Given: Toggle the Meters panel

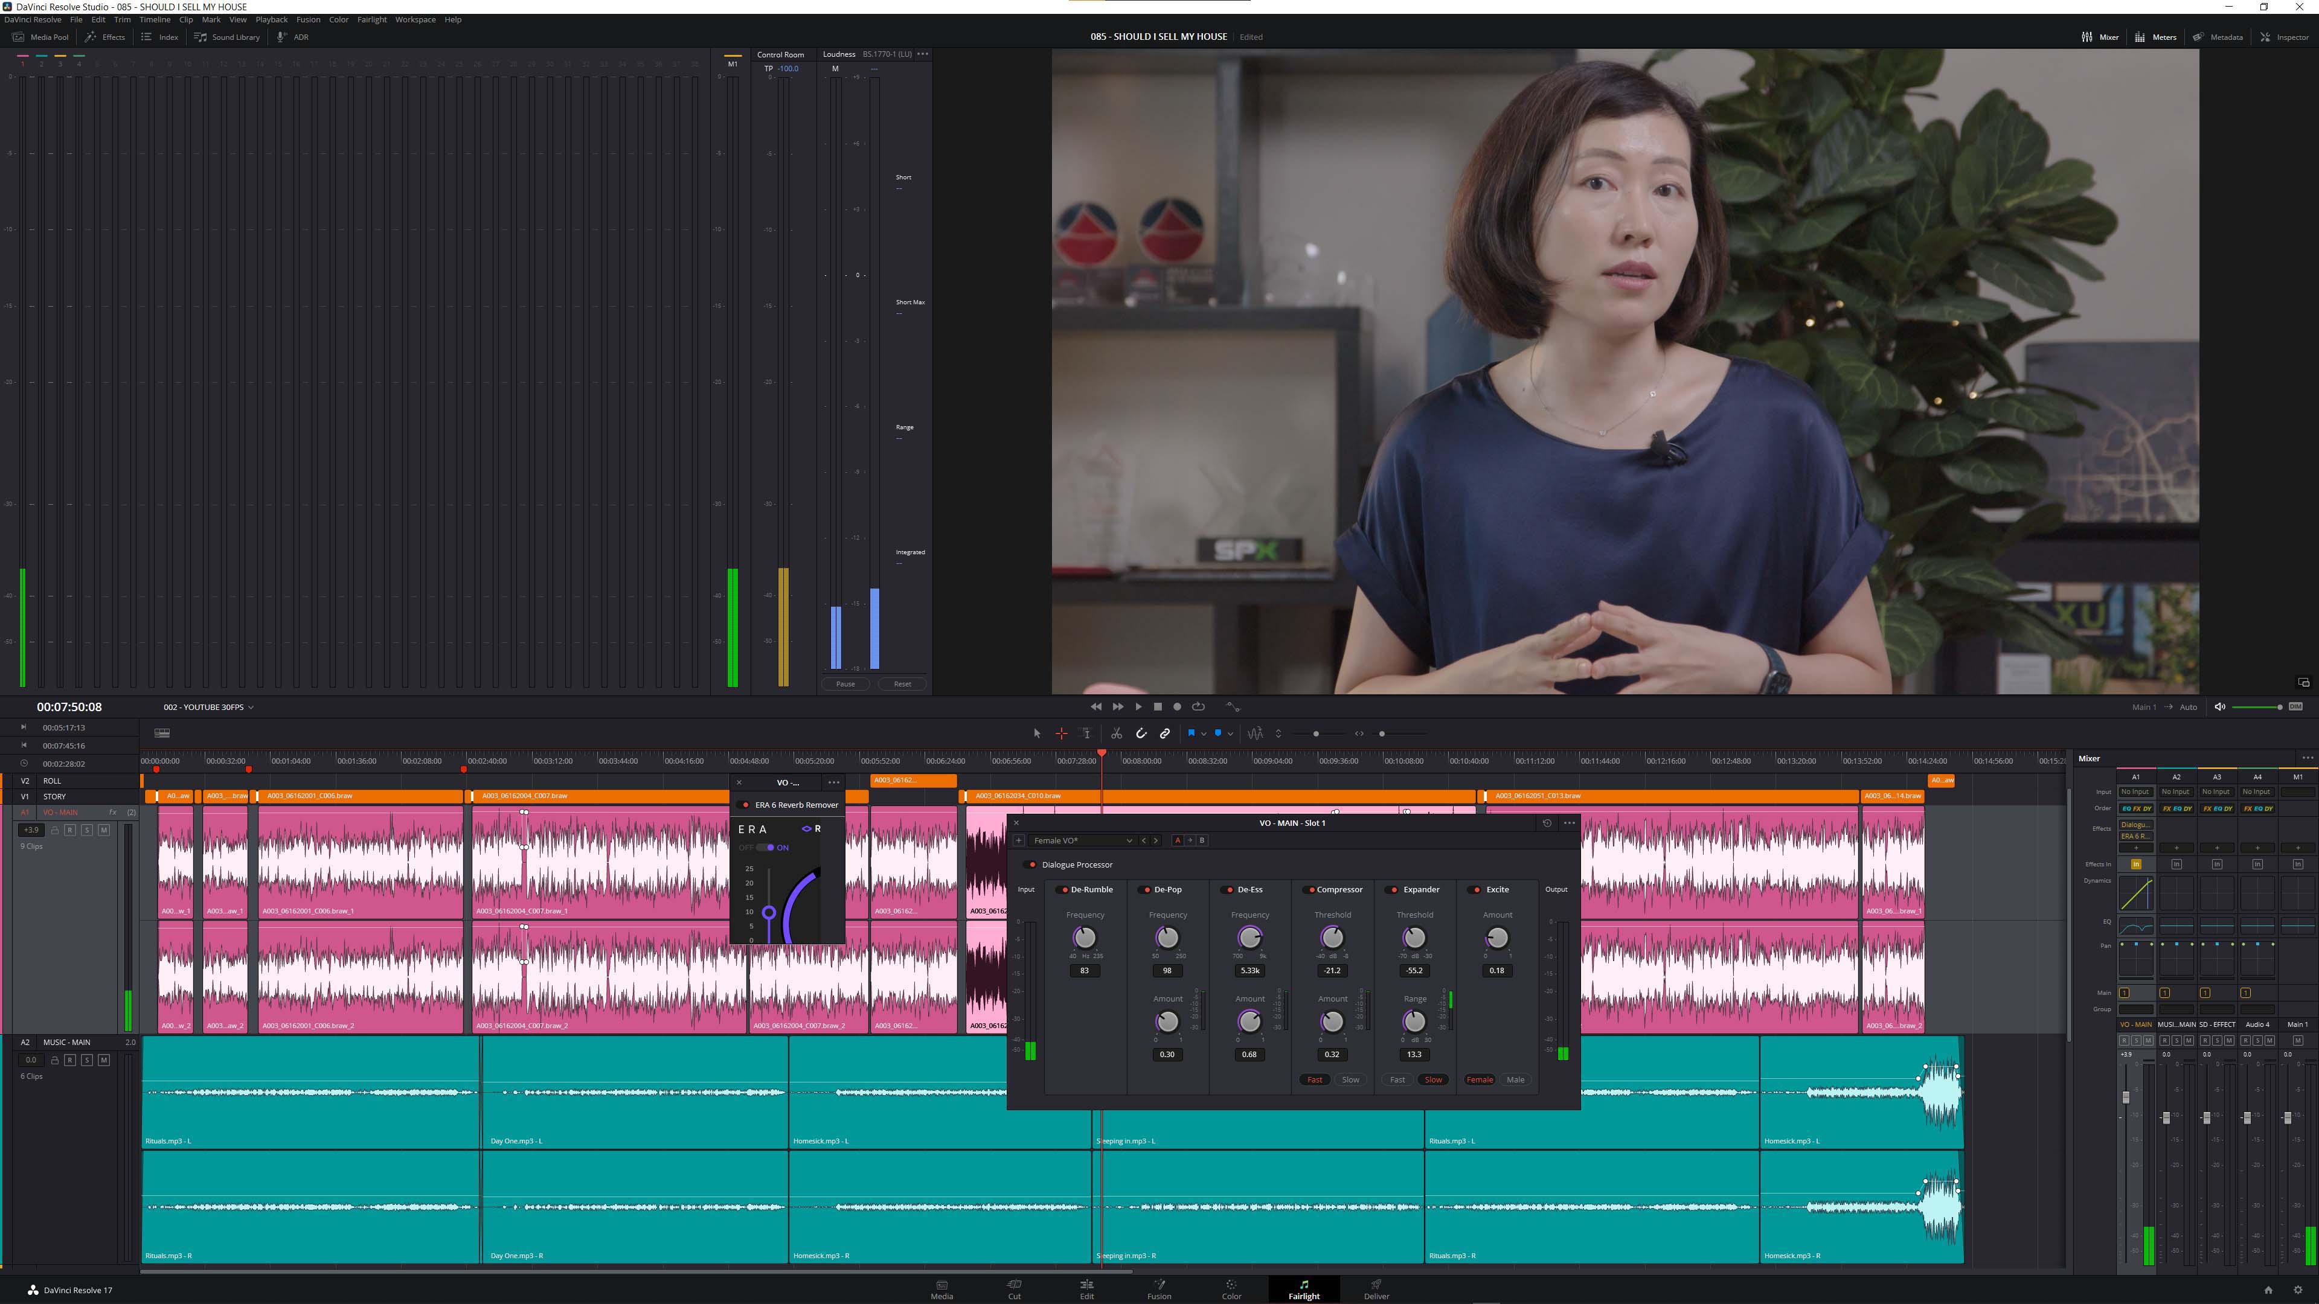Looking at the screenshot, I should click(x=2155, y=37).
